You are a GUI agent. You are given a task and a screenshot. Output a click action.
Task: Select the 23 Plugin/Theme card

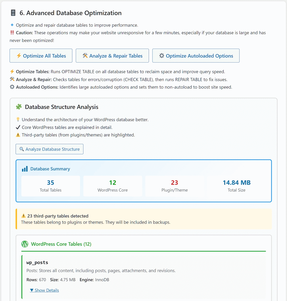(175, 186)
